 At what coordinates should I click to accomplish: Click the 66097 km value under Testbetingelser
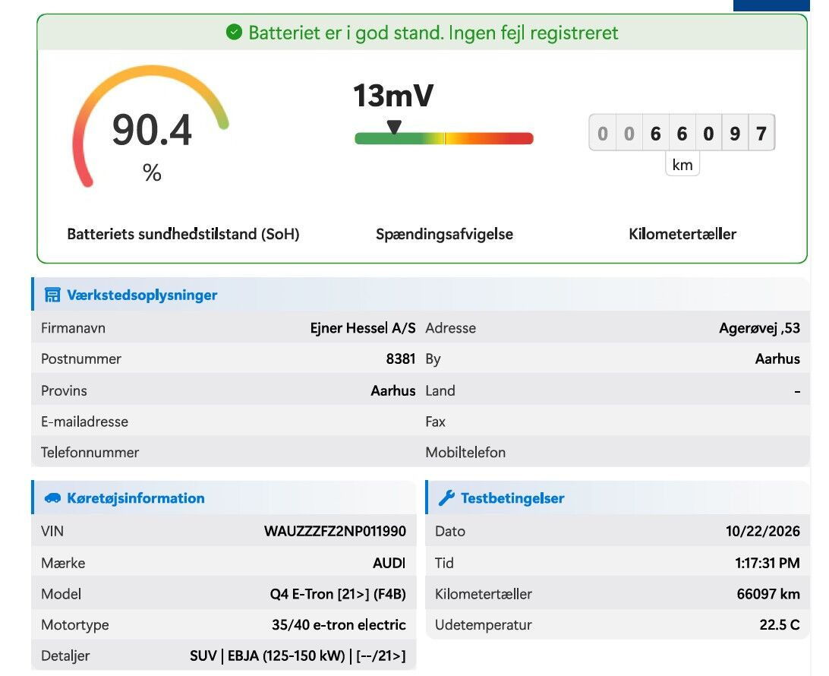(x=768, y=594)
